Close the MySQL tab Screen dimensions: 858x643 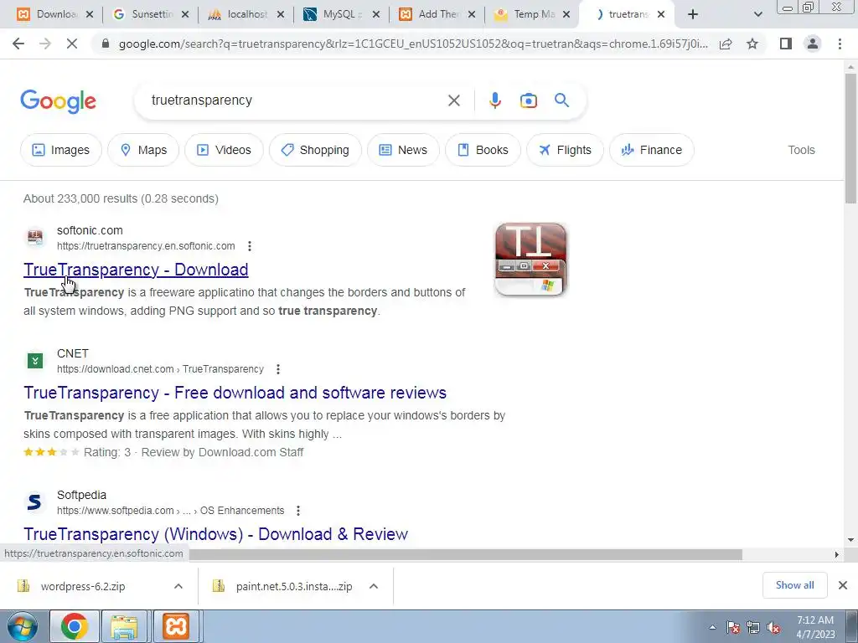(x=376, y=15)
